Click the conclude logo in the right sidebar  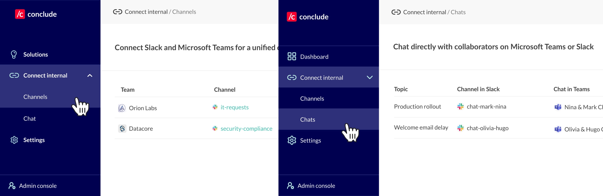[307, 17]
